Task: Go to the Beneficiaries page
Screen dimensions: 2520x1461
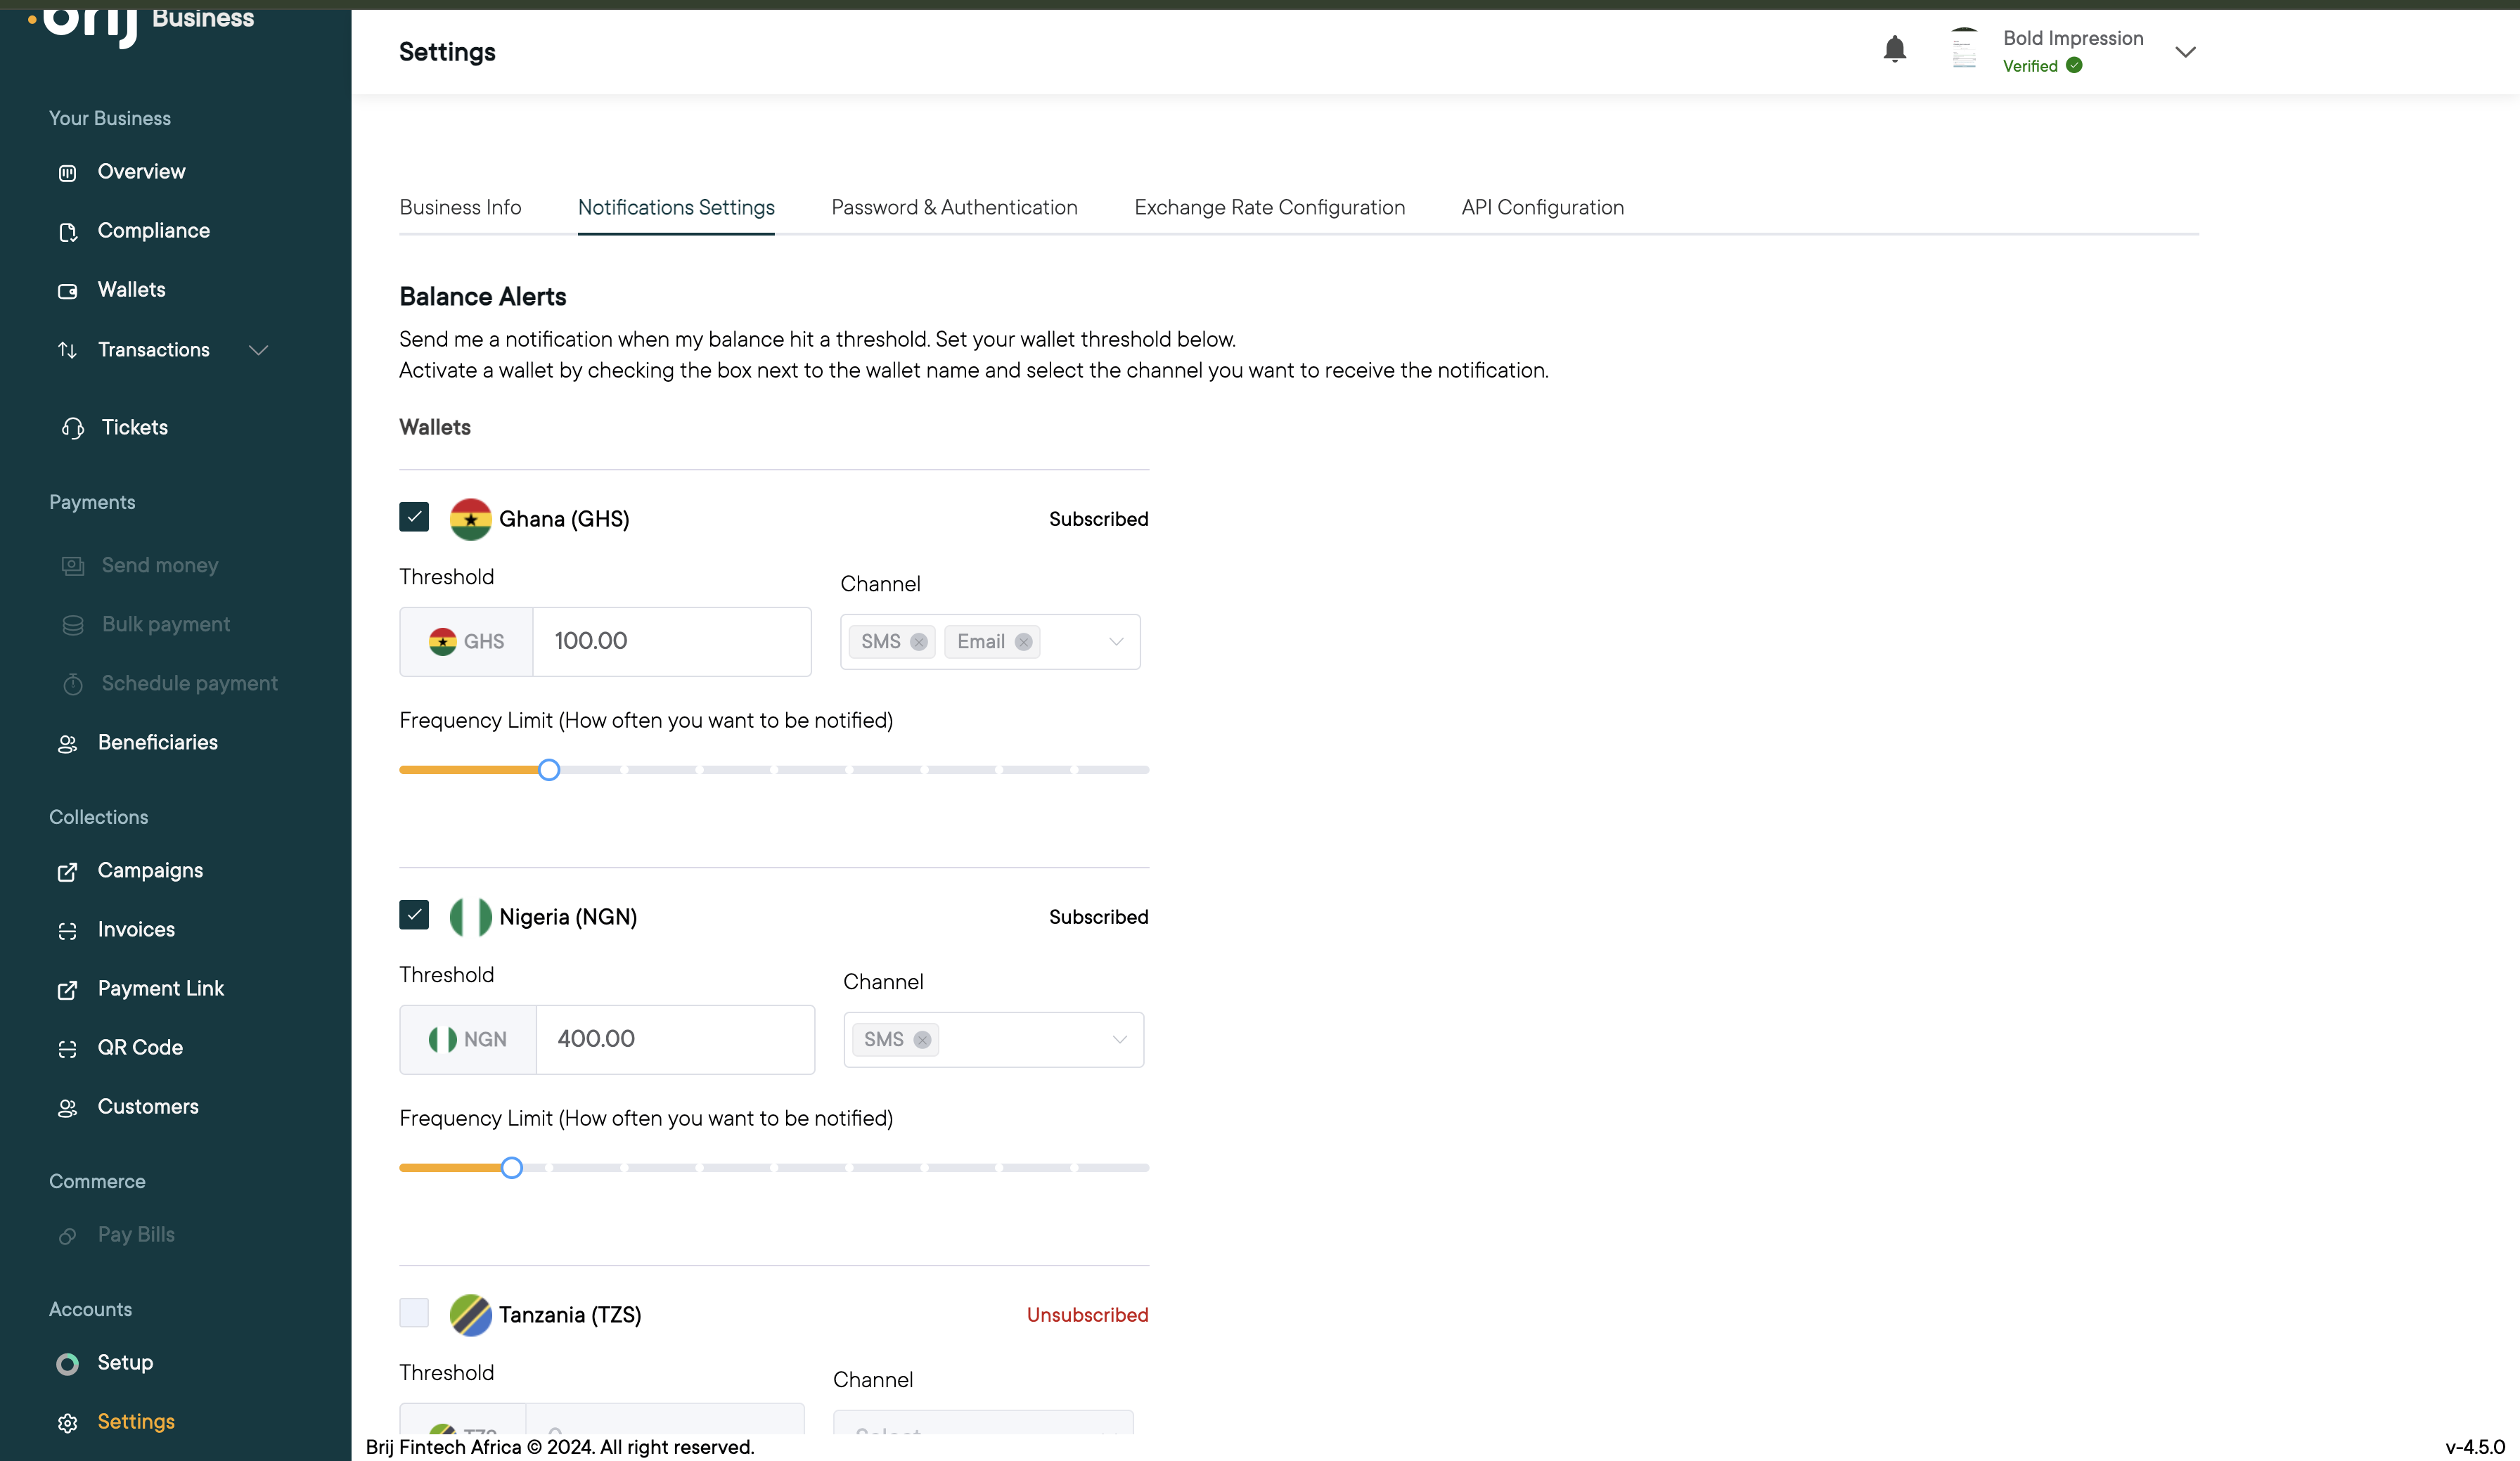Action: pyautogui.click(x=157, y=742)
